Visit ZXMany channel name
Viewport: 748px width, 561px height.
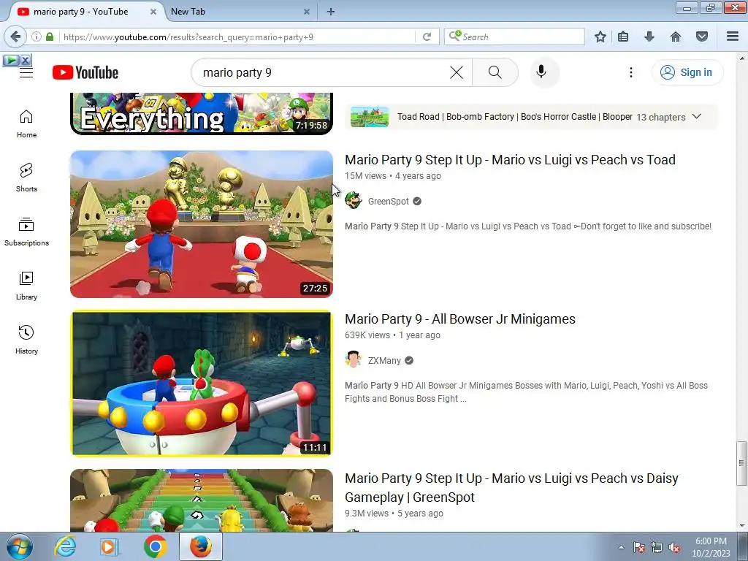pos(384,361)
